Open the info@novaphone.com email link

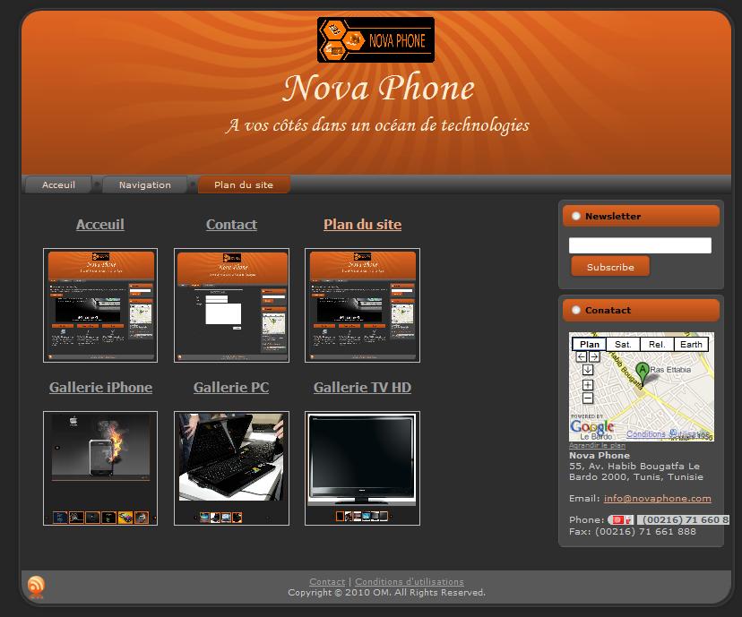pos(657,498)
